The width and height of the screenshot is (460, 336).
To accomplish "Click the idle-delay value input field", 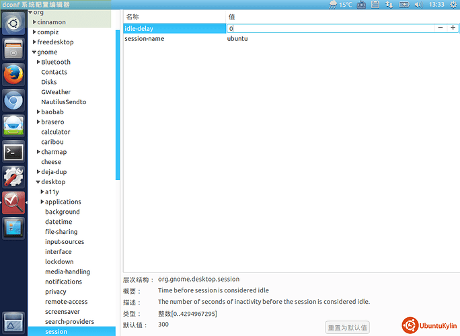I will [x=330, y=29].
